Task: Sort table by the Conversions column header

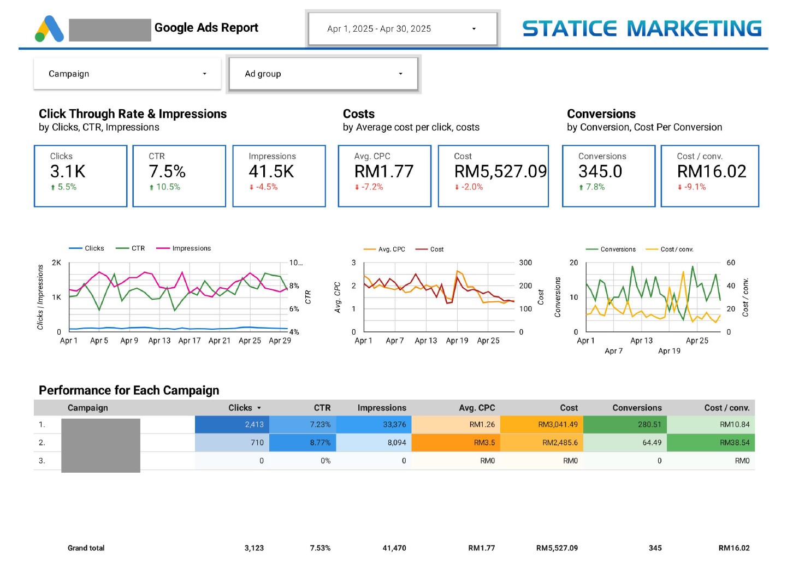Action: pyautogui.click(x=636, y=408)
